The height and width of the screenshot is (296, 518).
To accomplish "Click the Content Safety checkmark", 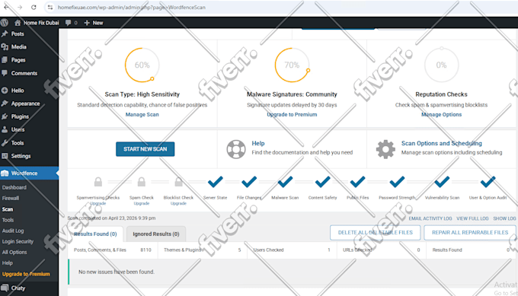I will coord(322,182).
